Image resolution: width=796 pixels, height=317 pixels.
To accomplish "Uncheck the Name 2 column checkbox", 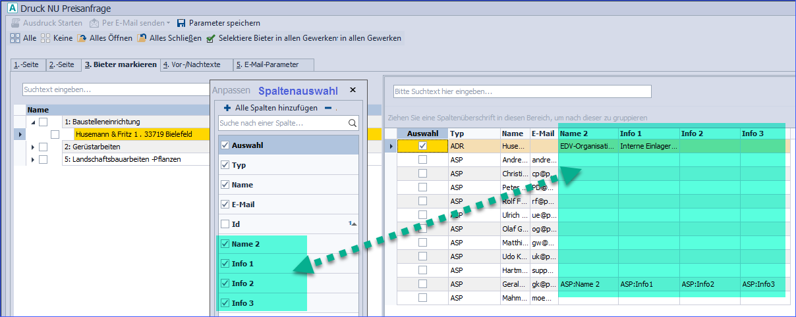I will pos(225,244).
